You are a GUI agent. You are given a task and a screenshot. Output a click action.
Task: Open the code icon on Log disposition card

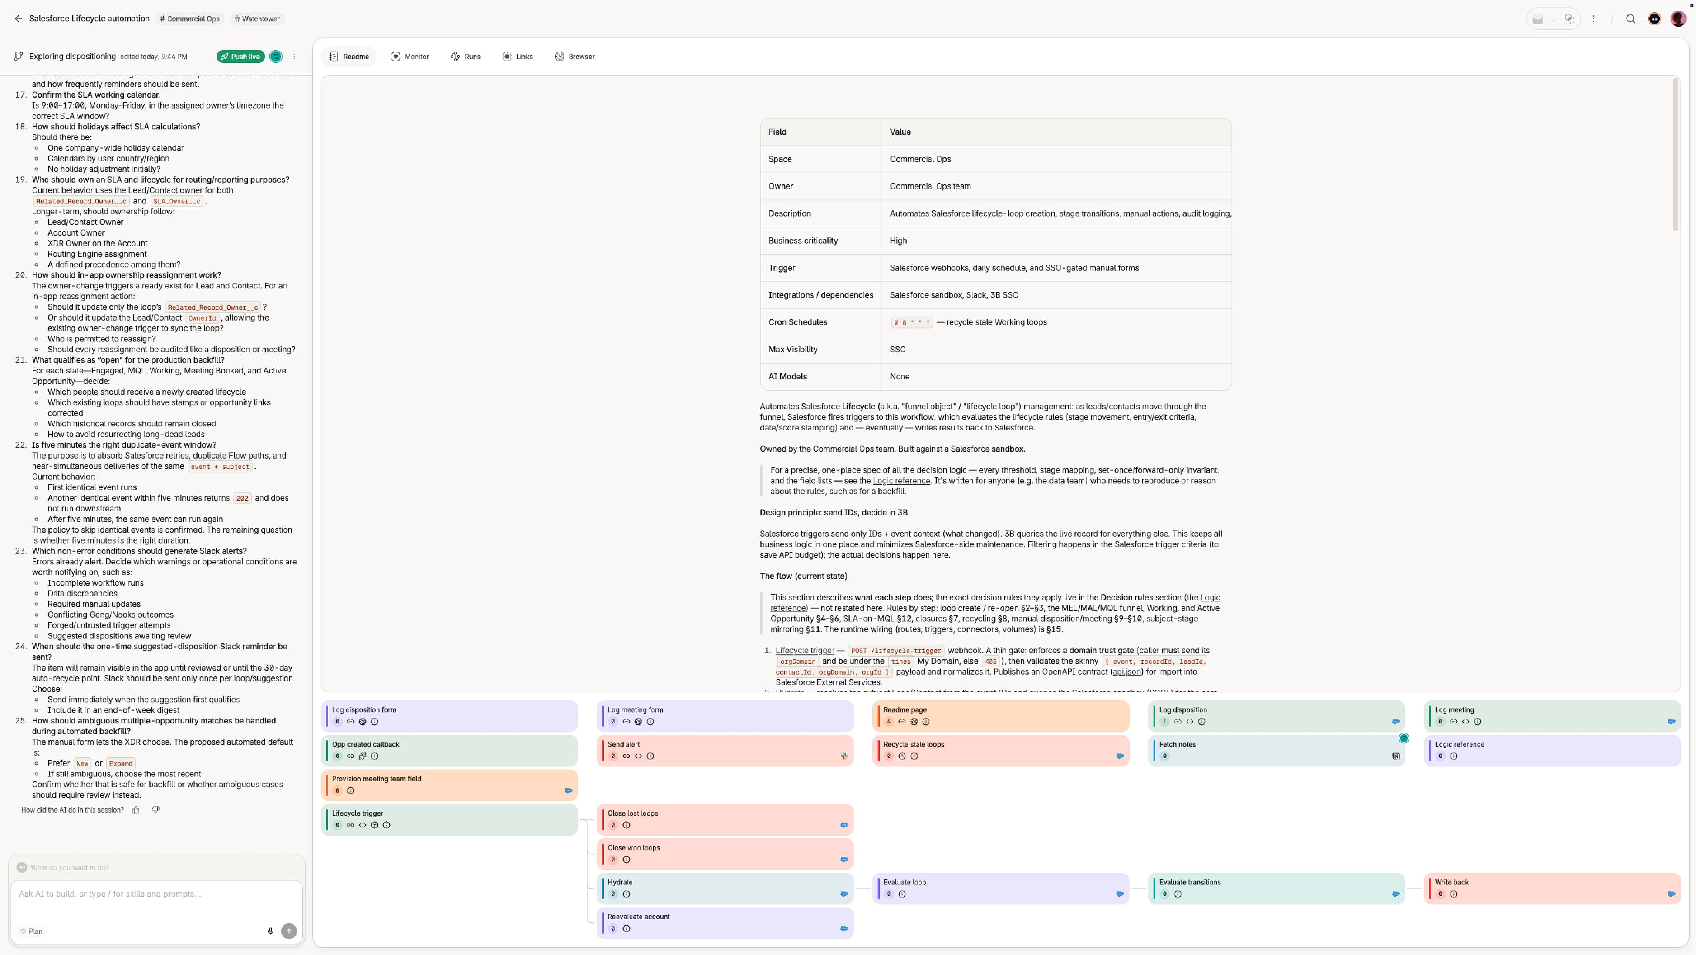coord(1190,722)
